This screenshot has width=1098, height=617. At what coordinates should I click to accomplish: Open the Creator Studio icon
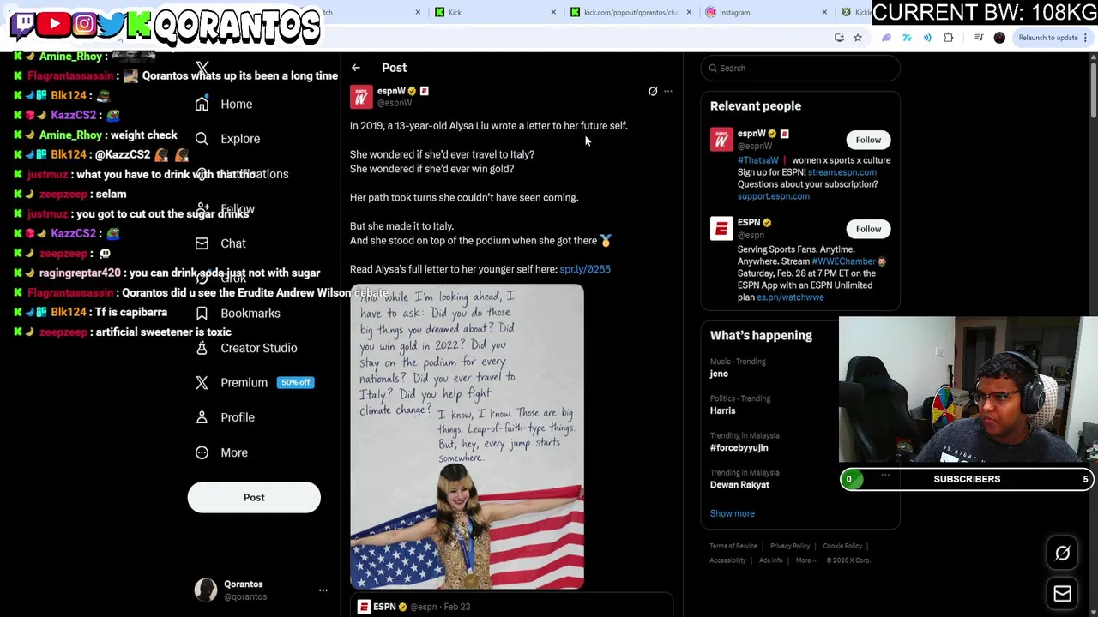click(x=202, y=348)
